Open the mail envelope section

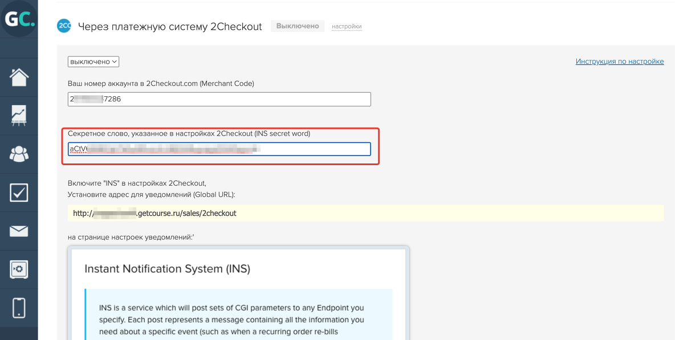click(x=19, y=231)
